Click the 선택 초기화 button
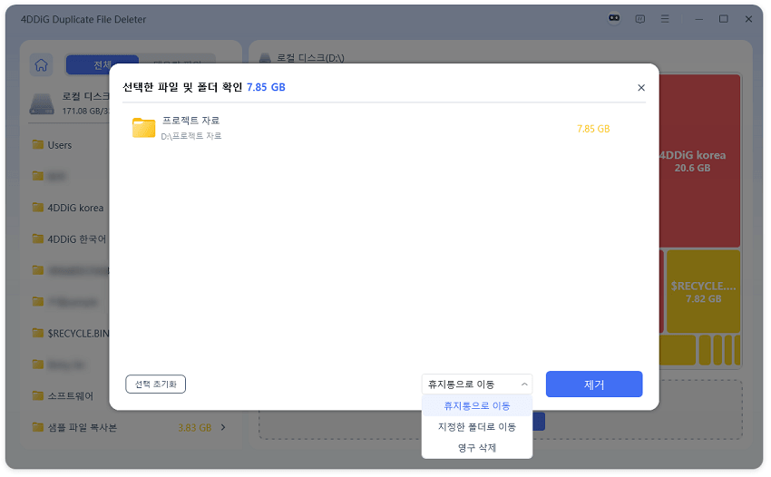The height and width of the screenshot is (477, 771). pyautogui.click(x=155, y=384)
